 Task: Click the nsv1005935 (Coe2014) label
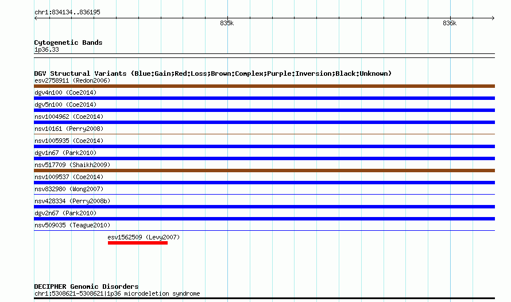tap(69, 141)
